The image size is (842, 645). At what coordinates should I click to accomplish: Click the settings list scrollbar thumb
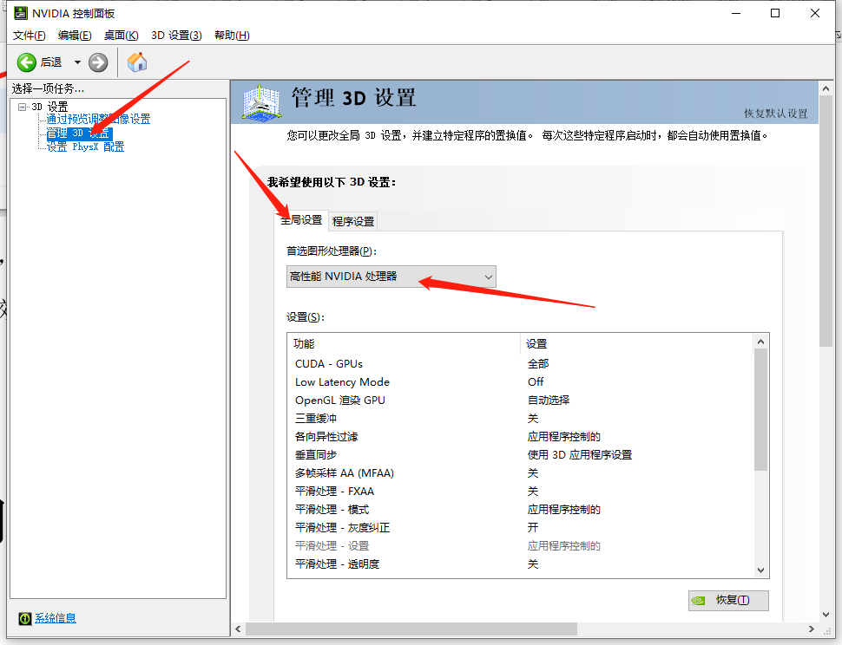tap(760, 410)
